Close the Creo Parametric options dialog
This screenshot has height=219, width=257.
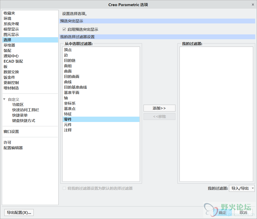point(253,5)
